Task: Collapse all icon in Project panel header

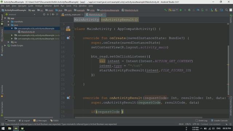Action: coord(48,15)
